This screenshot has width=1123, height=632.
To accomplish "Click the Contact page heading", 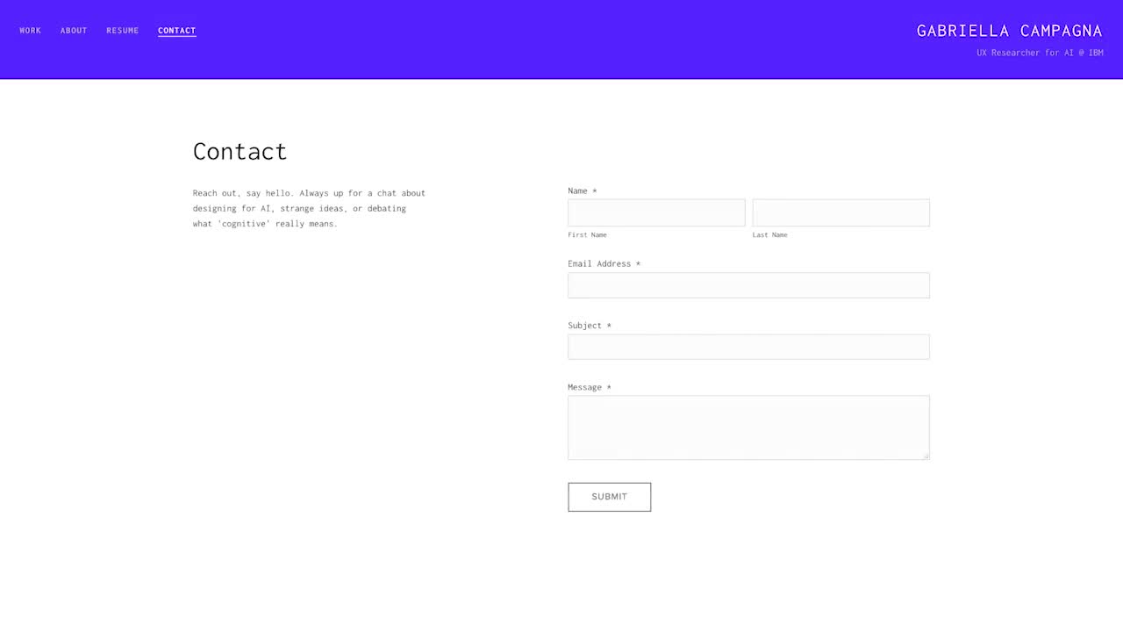I will point(240,151).
